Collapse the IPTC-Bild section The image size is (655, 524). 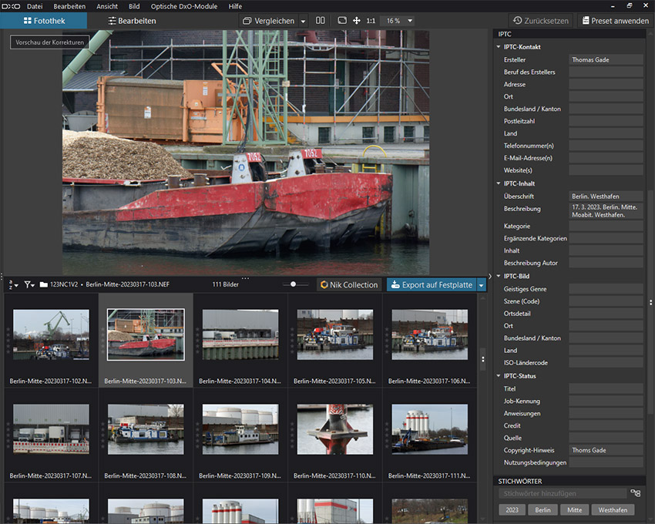(x=499, y=276)
